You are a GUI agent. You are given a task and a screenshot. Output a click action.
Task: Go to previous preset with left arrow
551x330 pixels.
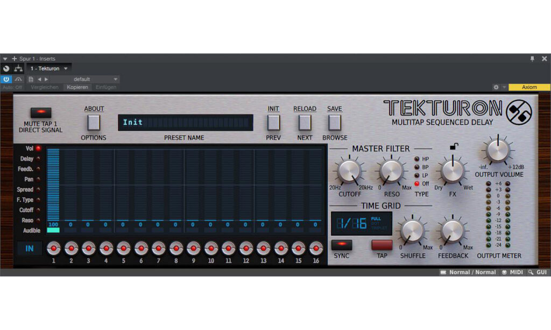coord(39,80)
